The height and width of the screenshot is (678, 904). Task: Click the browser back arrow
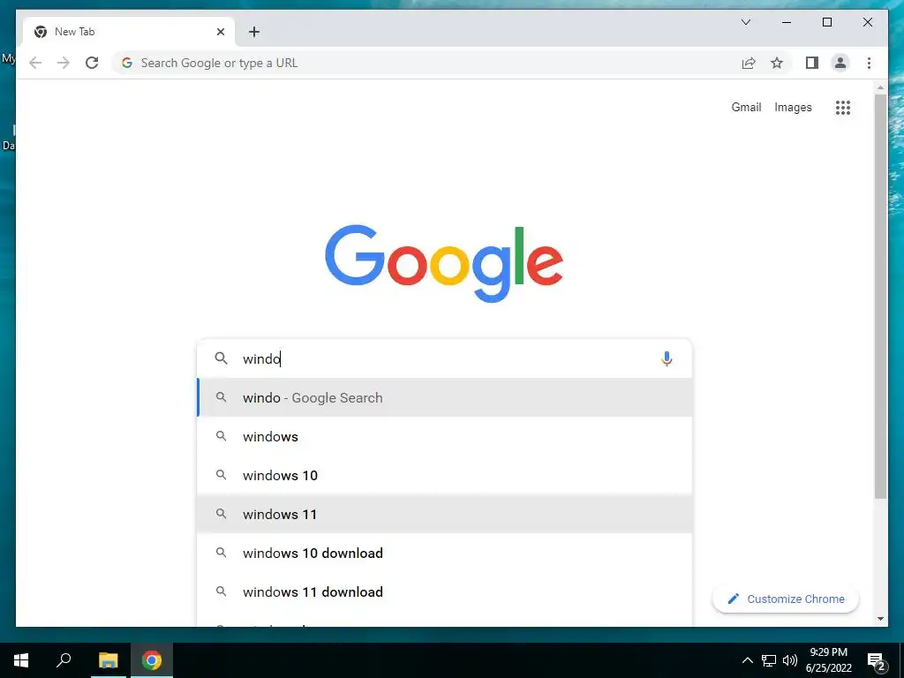35,63
